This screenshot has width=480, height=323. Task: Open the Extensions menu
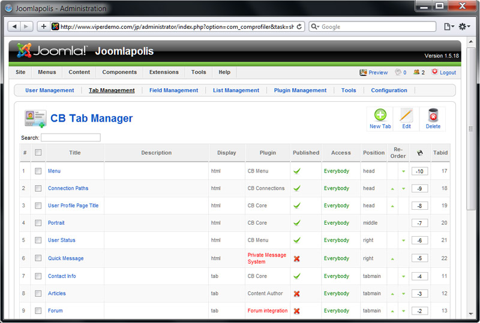click(x=164, y=72)
